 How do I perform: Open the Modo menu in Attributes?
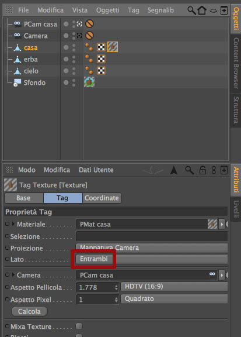coord(27,170)
